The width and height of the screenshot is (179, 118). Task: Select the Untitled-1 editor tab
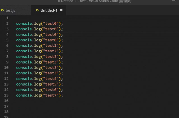click(48, 10)
